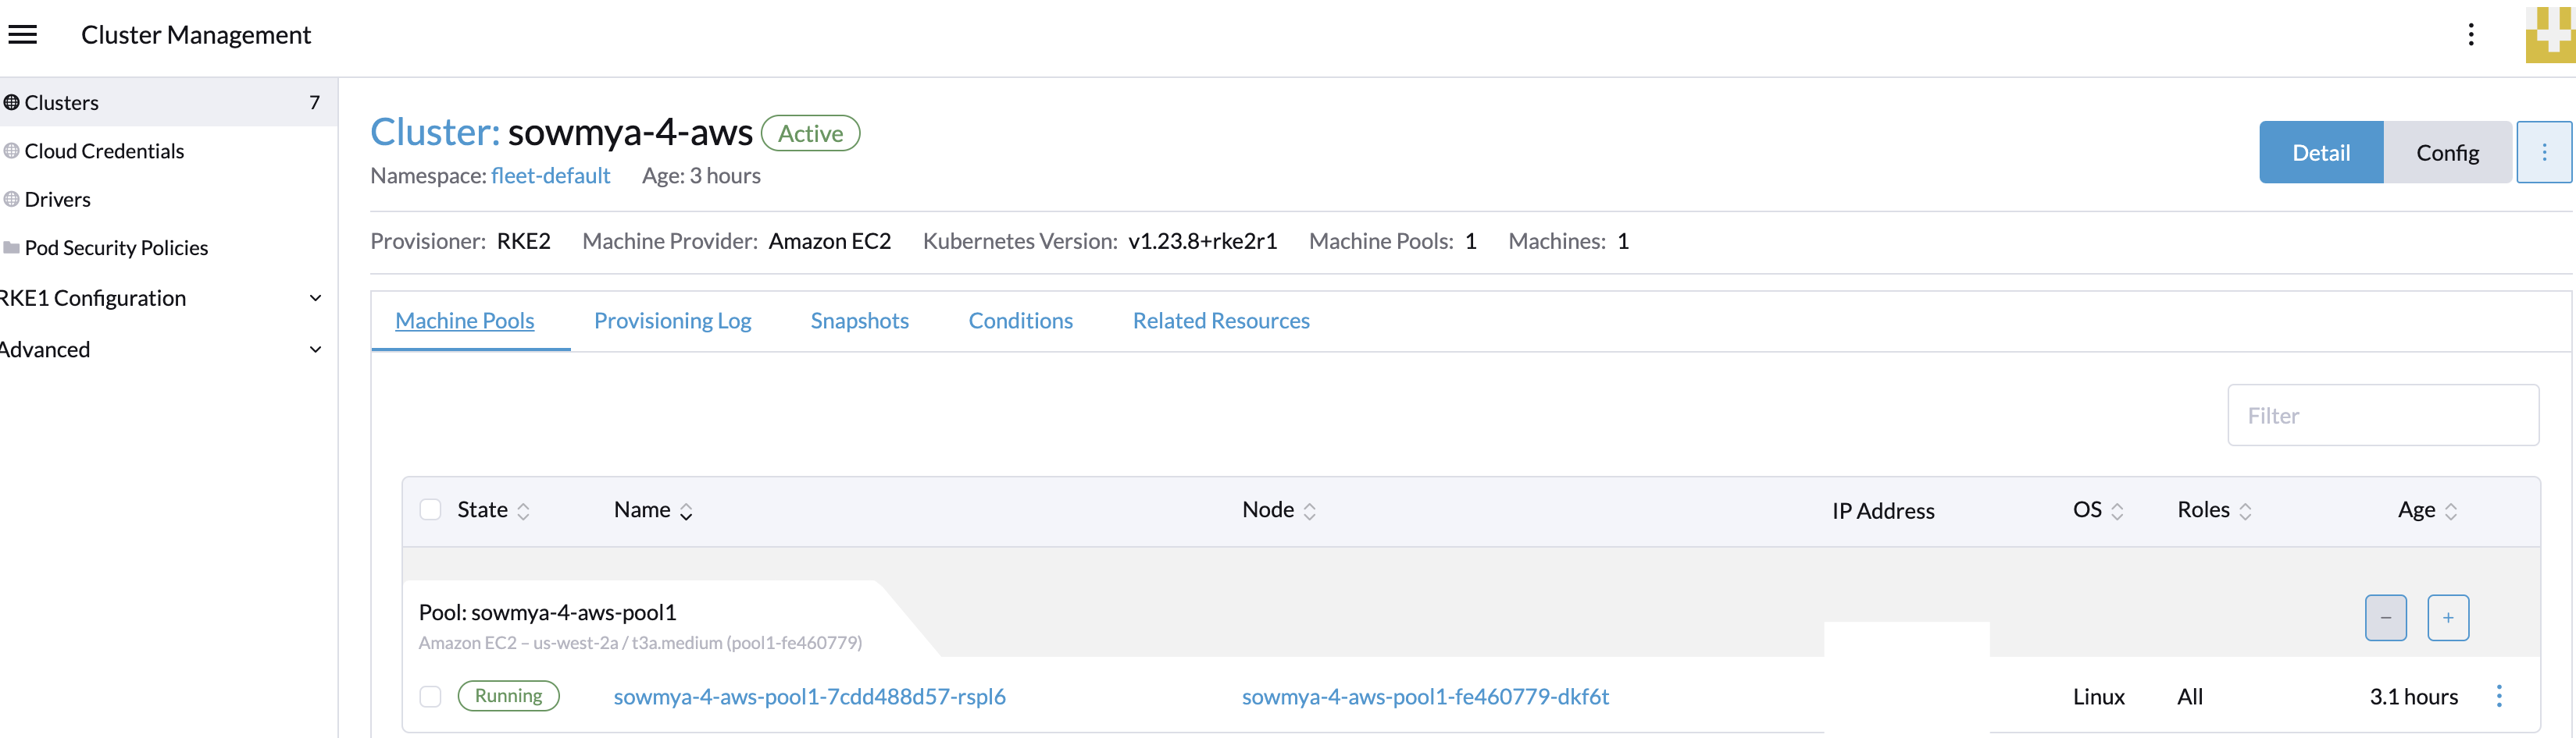Open the fleet-default namespace link
The height and width of the screenshot is (738, 2576).
(x=550, y=175)
